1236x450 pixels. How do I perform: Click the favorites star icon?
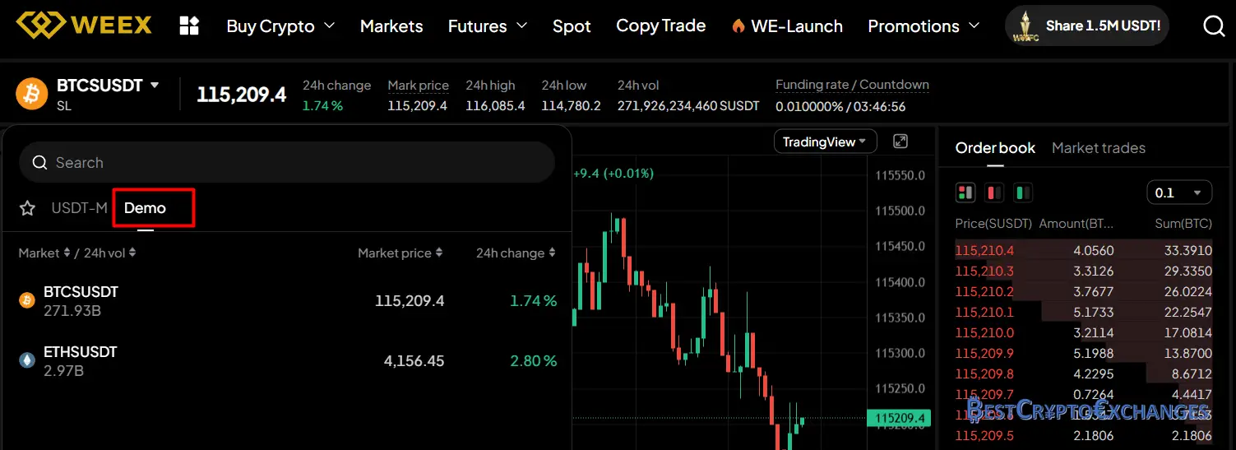(x=28, y=208)
